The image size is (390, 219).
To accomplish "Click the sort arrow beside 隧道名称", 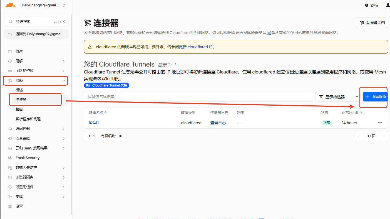I will point(106,113).
